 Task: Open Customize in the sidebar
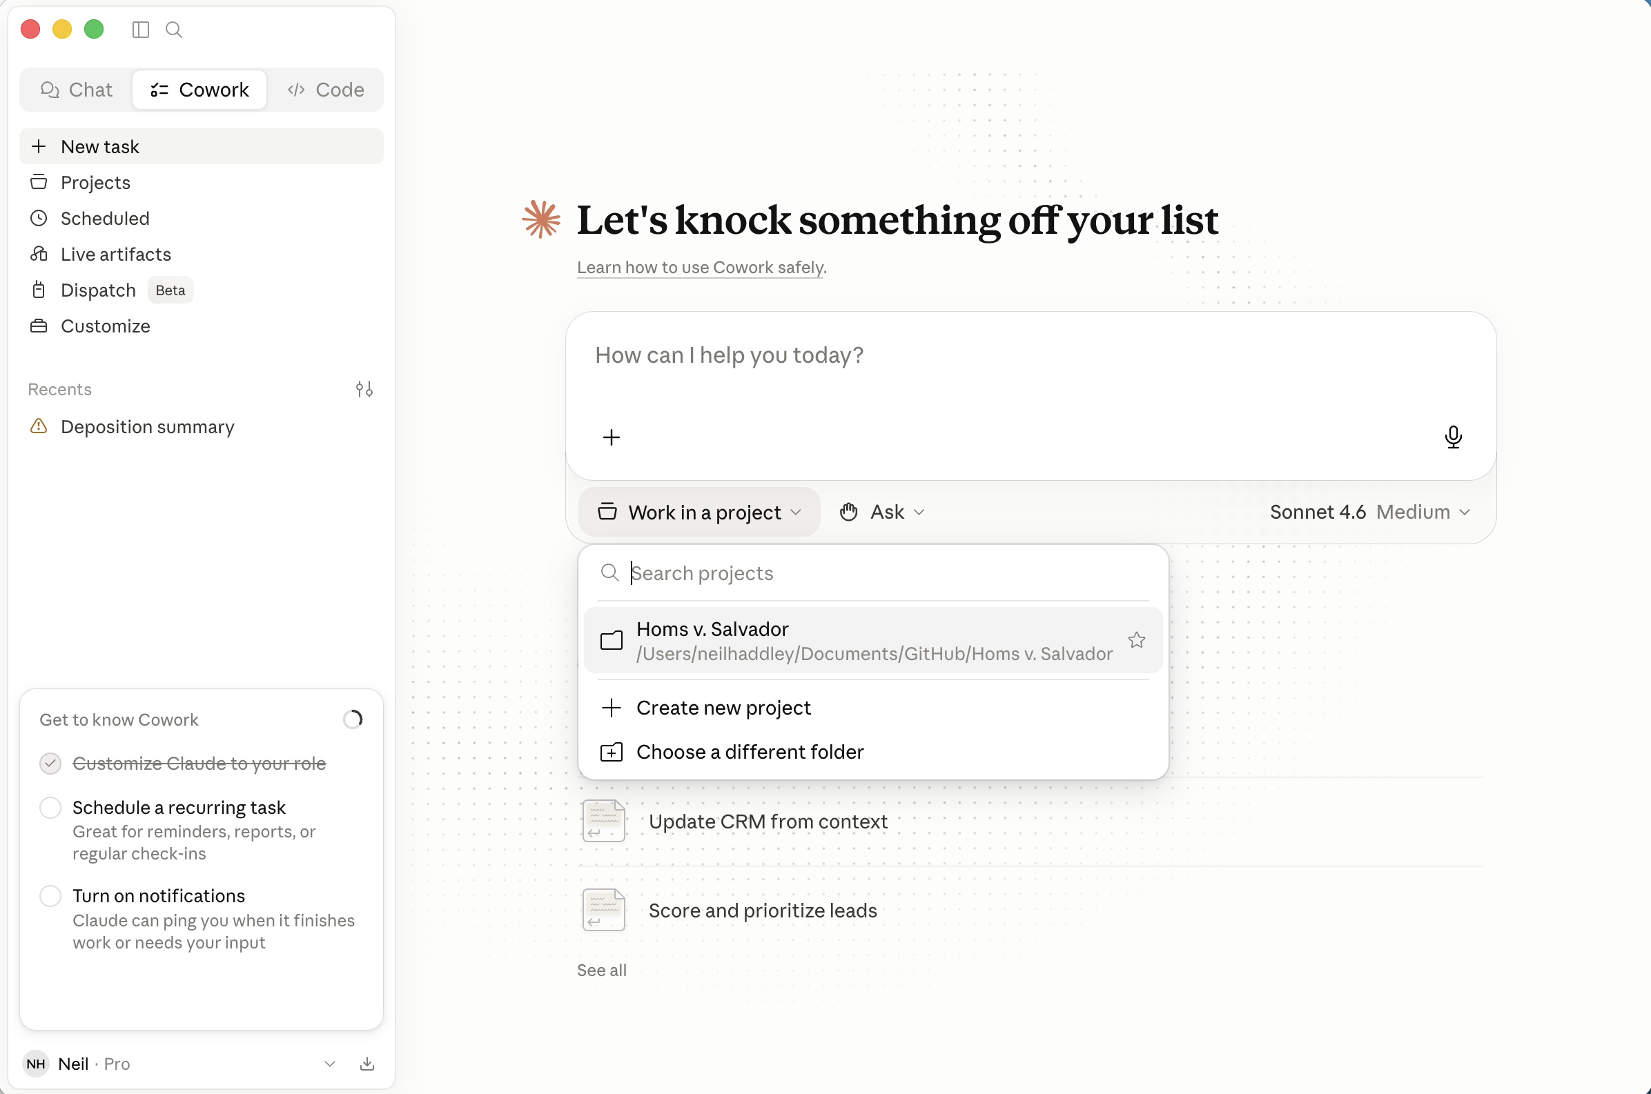click(x=201, y=326)
